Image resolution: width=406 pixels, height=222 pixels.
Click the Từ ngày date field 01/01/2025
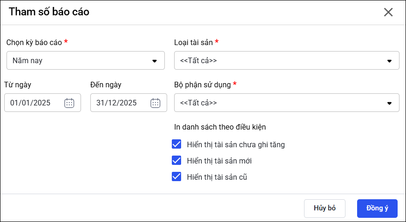click(31, 103)
